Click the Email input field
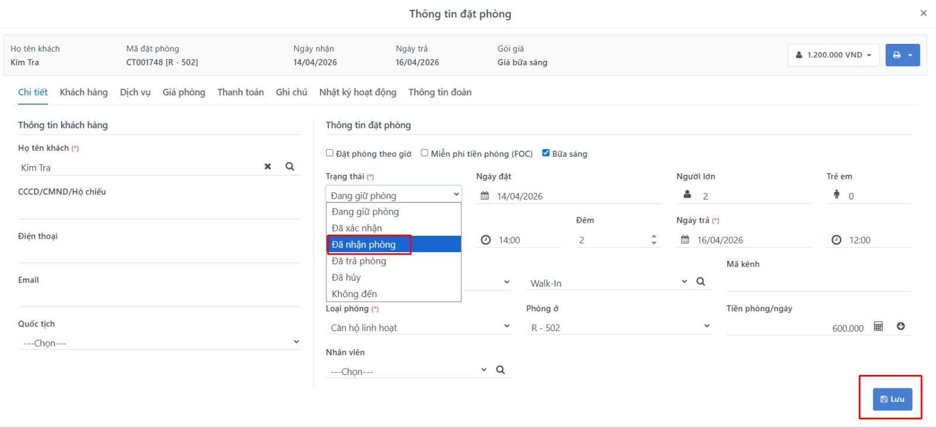This screenshot has height=427, width=936. tap(159, 298)
